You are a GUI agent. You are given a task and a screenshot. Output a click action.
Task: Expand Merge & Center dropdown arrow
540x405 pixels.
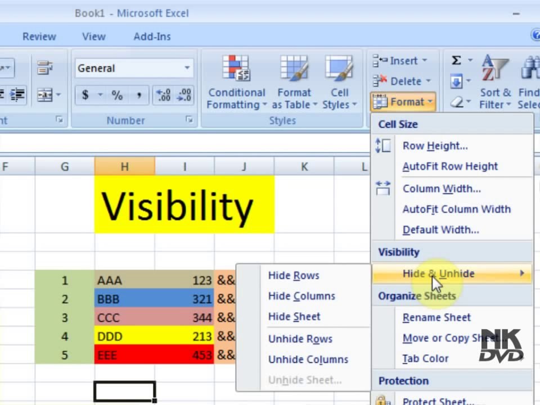pyautogui.click(x=58, y=94)
